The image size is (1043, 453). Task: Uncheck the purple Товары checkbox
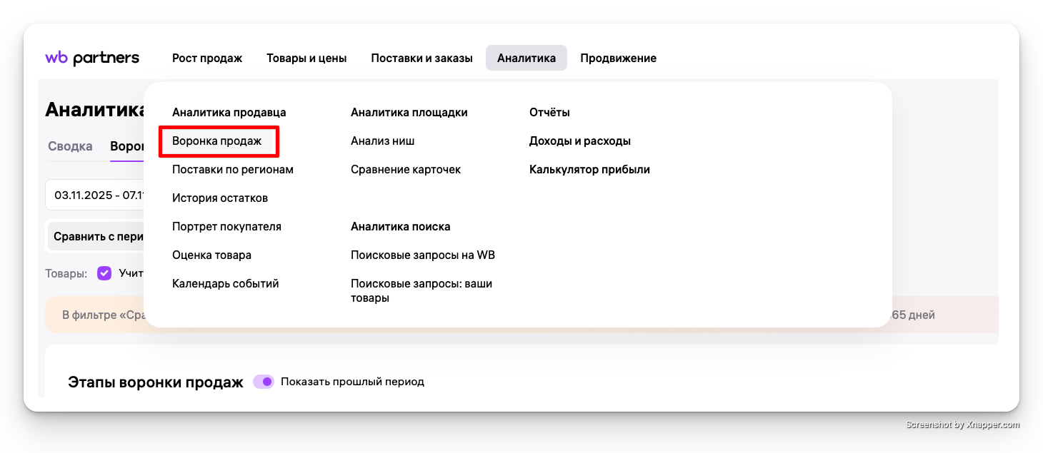(104, 273)
